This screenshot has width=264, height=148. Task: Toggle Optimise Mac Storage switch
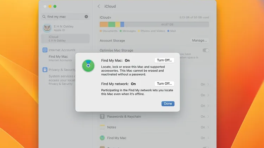coord(206,50)
